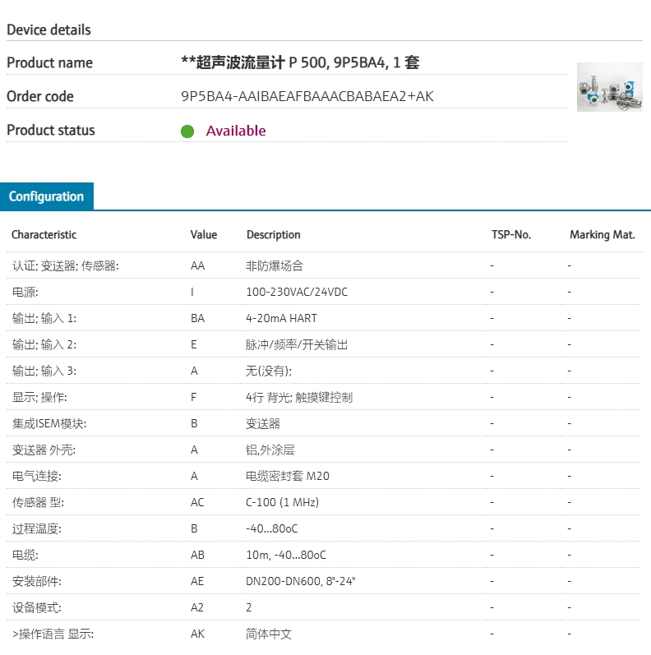Click the 过程温度 row label
Image resolution: width=651 pixels, height=655 pixels.
point(37,528)
